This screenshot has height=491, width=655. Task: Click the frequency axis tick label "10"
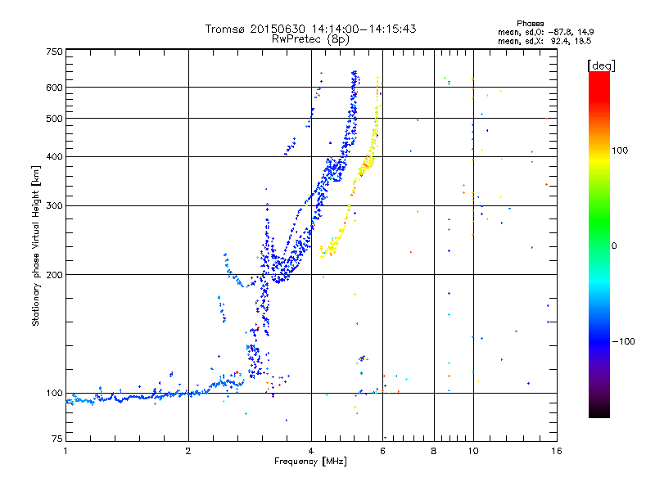473,451
